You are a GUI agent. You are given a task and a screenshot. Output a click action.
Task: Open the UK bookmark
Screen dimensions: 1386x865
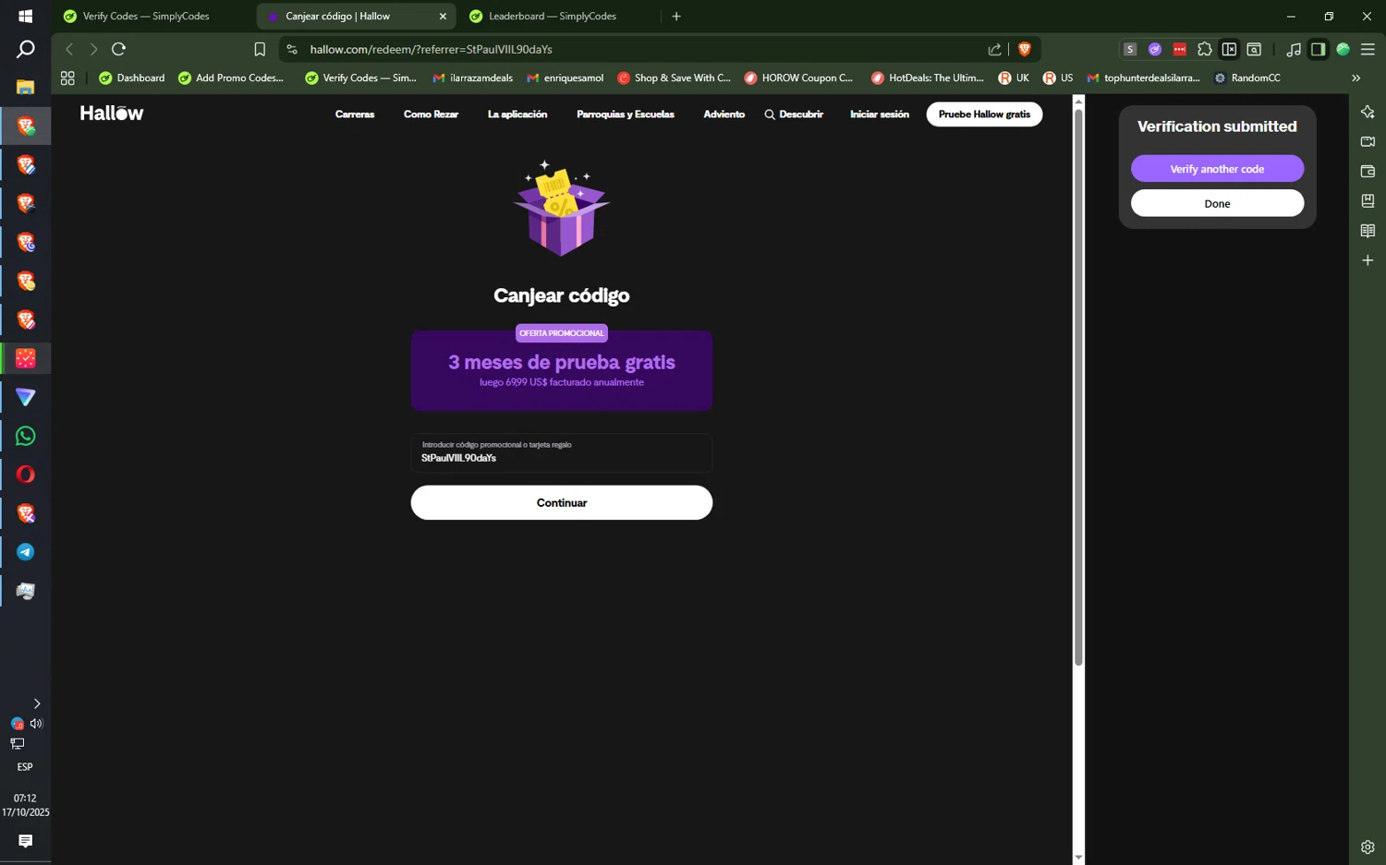pos(1014,78)
